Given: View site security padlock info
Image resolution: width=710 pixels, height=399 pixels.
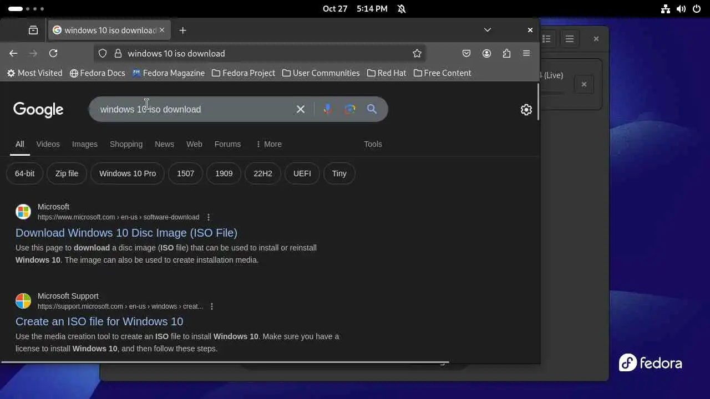Looking at the screenshot, I should (x=118, y=53).
